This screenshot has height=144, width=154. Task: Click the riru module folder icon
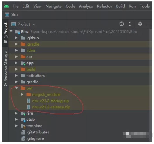23,113
